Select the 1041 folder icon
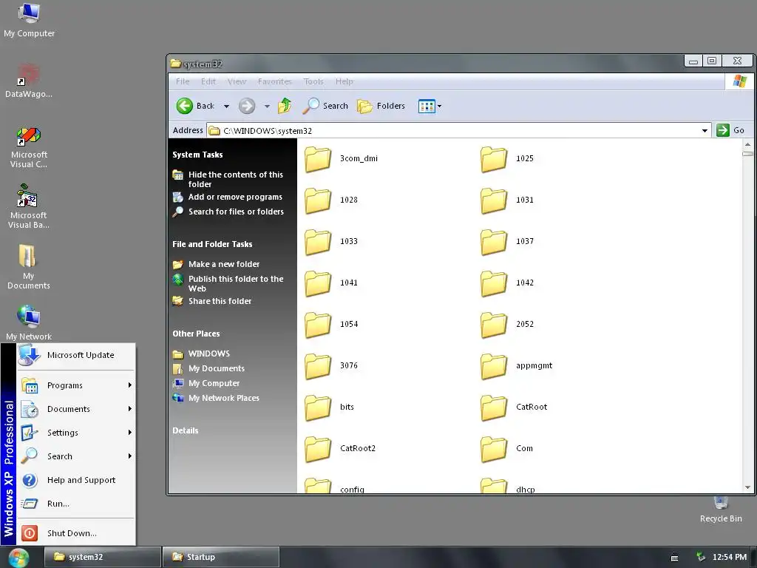The image size is (757, 568). 318,283
